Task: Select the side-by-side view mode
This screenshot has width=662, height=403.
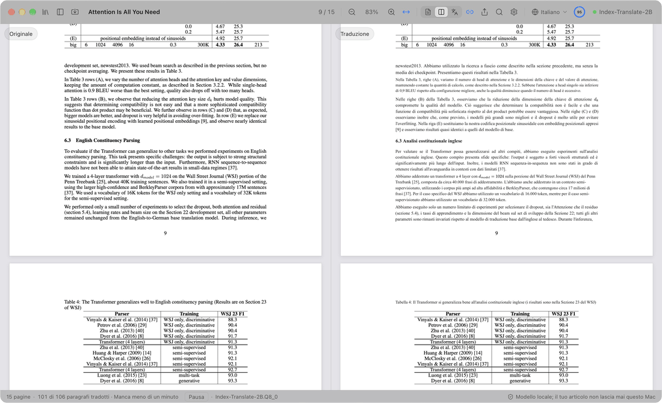Action: (441, 12)
